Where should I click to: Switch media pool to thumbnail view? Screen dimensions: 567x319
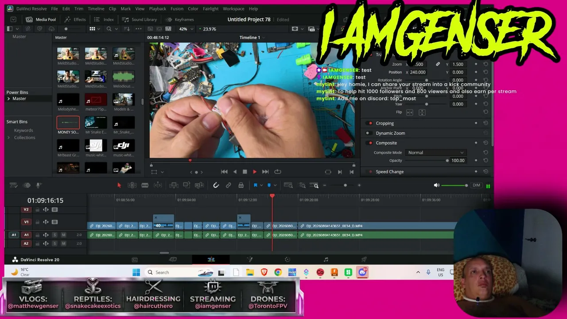coord(92,29)
